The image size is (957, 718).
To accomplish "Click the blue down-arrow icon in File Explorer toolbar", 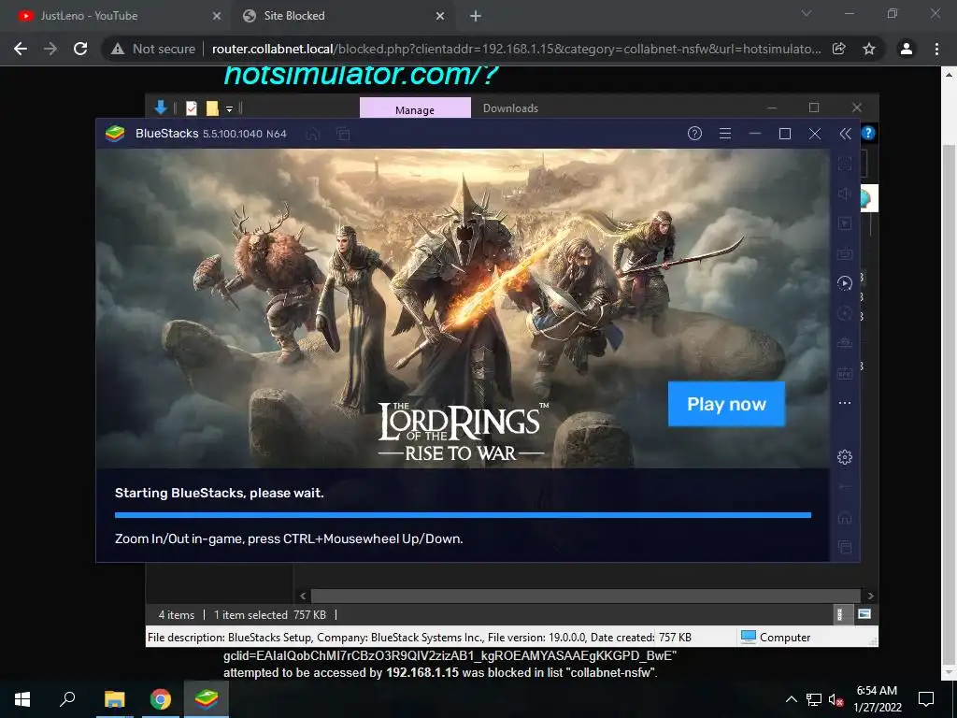I will (161, 108).
